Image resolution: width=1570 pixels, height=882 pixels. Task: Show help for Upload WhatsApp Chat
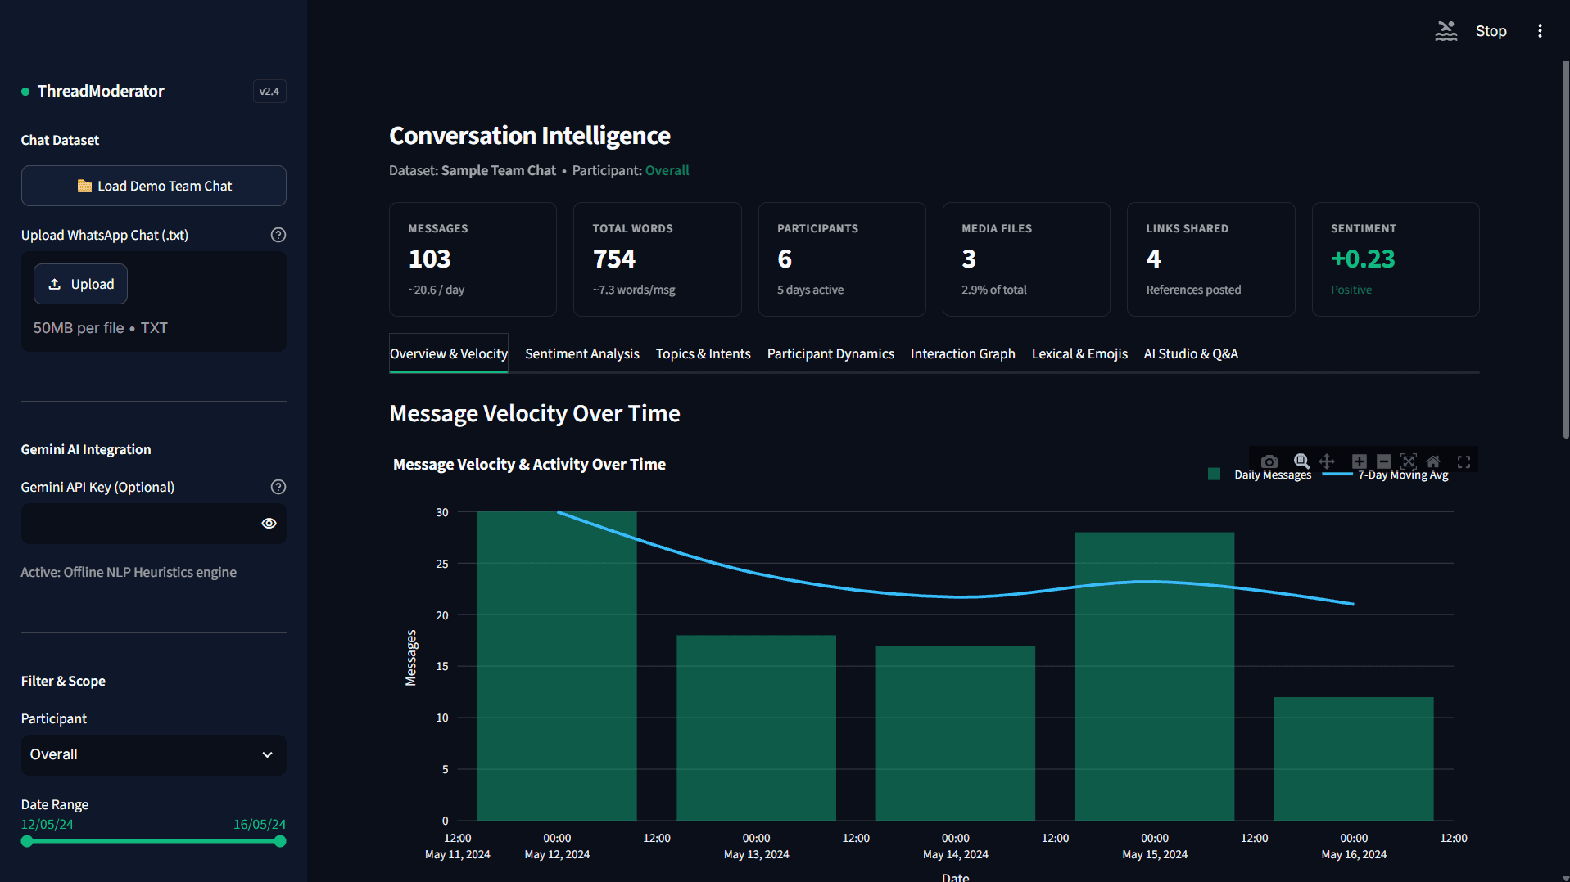click(x=278, y=235)
